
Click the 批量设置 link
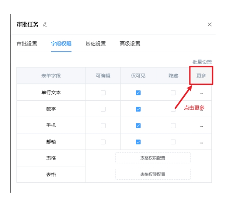tap(202, 62)
